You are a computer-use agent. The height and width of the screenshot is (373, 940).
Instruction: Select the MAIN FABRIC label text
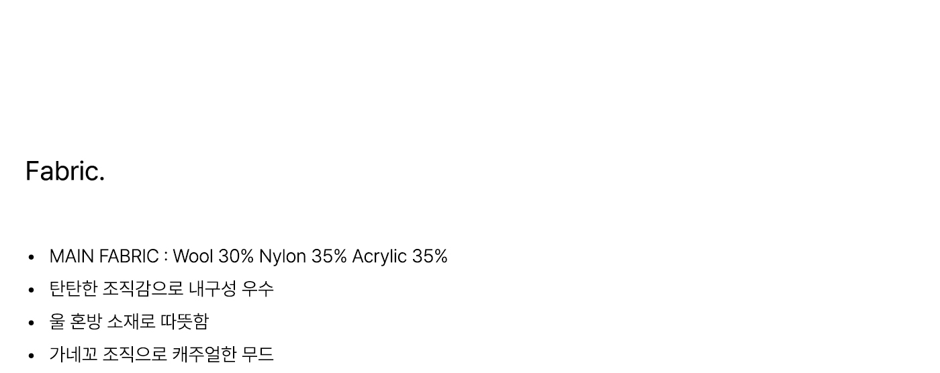pos(104,256)
